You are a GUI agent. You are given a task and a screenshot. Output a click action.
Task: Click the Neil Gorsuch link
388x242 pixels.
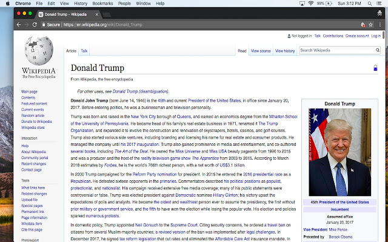pyautogui.click(x=147, y=225)
